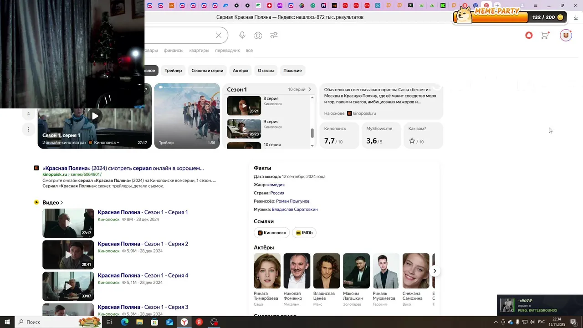Open actor Снежана Самохина photo
This screenshot has width=583, height=328.
coord(416,271)
